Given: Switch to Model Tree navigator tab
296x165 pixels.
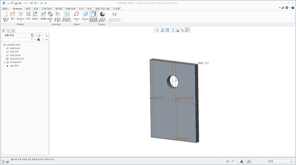Looking at the screenshot, I should click(x=4, y=31).
